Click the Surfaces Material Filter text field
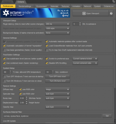 tap(52, 116)
